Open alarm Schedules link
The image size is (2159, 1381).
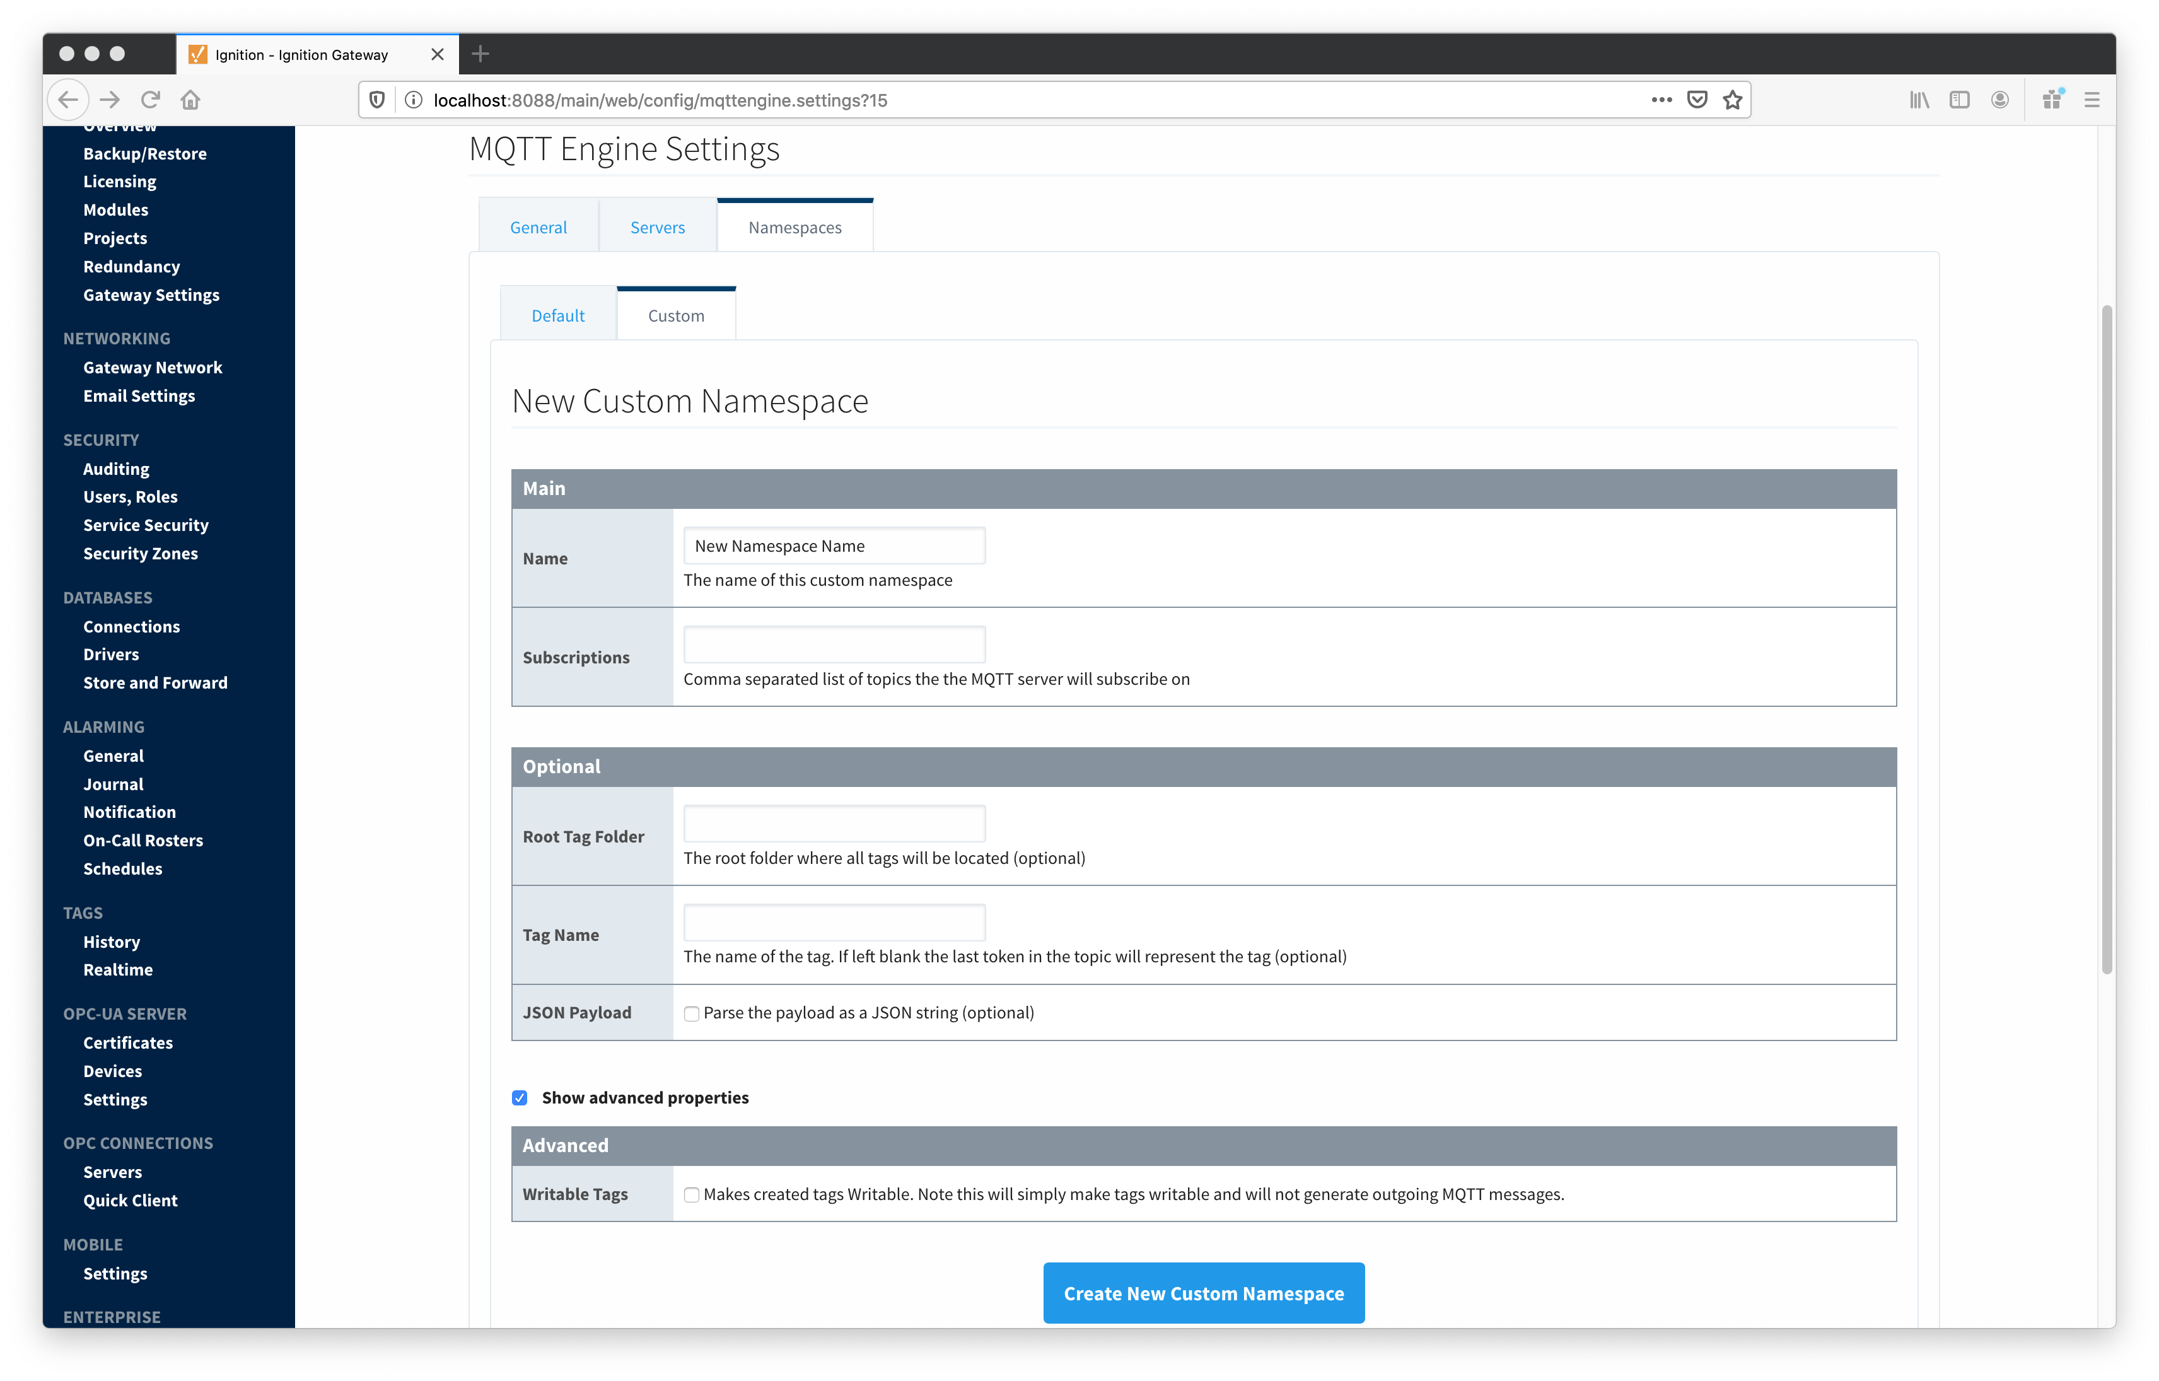pyautogui.click(x=122, y=868)
